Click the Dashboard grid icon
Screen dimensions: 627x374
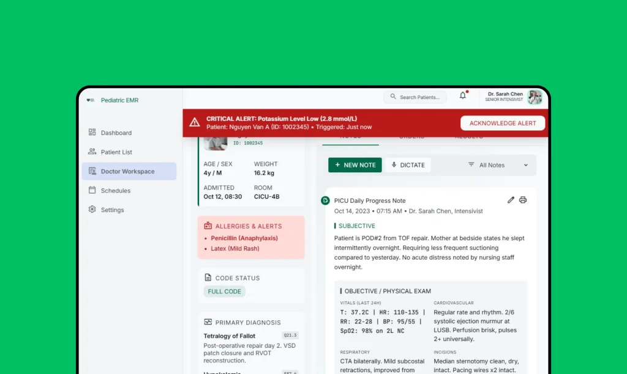point(92,132)
